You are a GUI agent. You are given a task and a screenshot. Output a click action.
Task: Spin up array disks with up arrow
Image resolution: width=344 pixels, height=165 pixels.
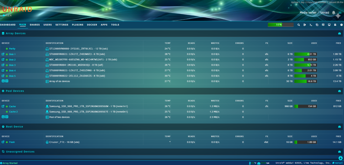click(7, 81)
